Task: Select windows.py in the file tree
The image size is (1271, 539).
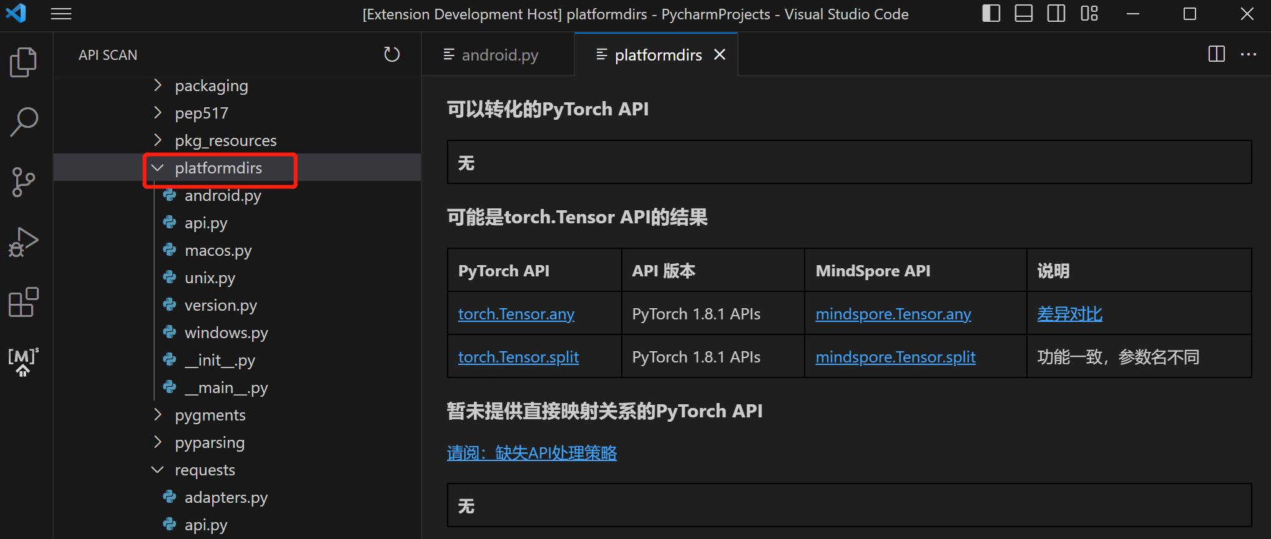Action: 226,333
